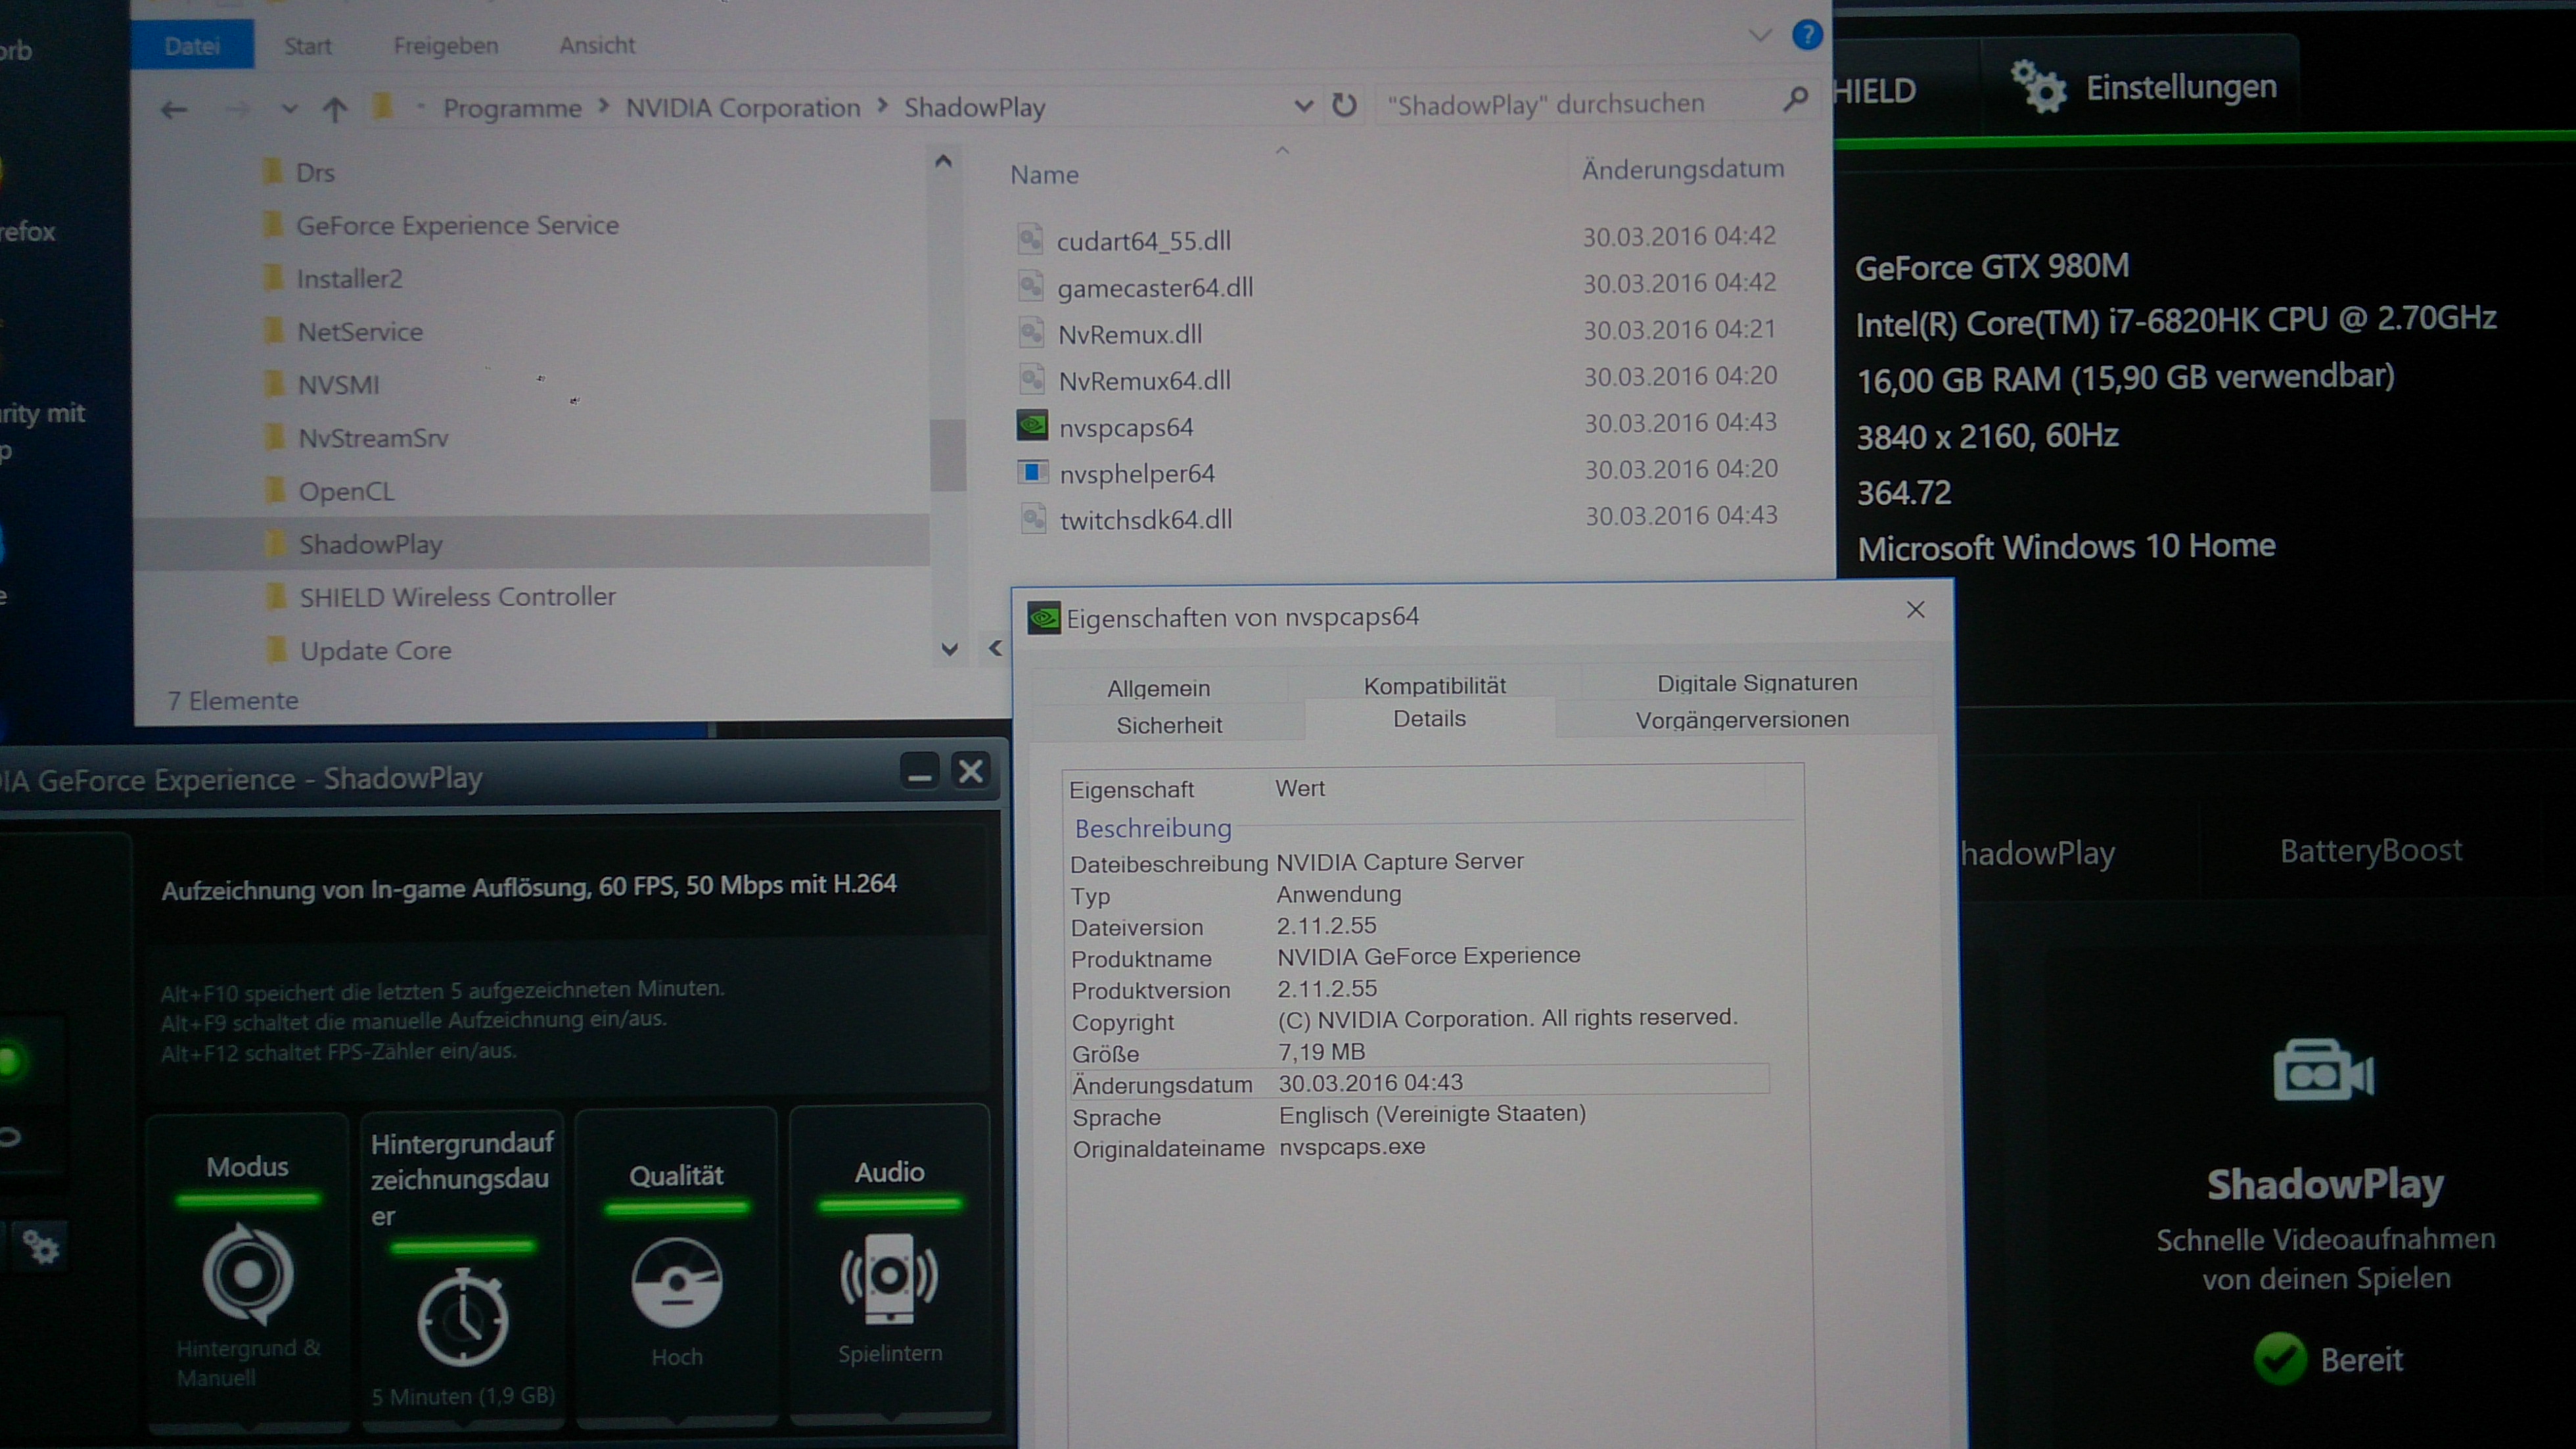
Task: Go up one folder level in Explorer
Action: coord(335,109)
